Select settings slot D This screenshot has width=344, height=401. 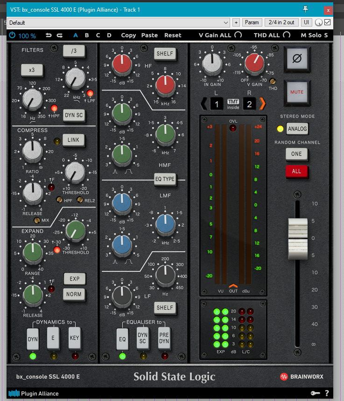tap(109, 35)
